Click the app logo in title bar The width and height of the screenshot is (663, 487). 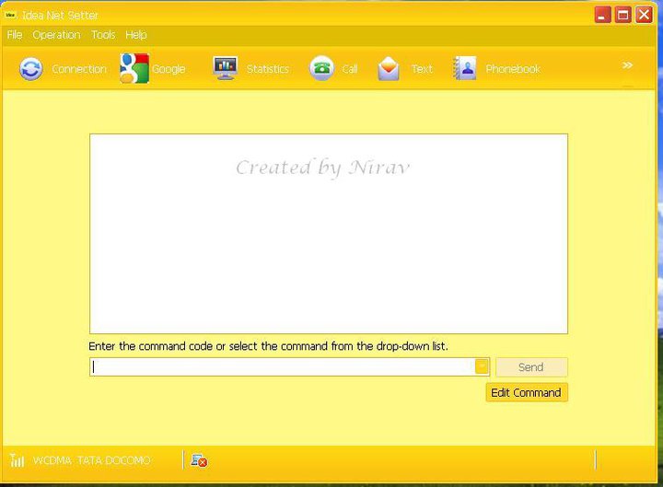12,15
